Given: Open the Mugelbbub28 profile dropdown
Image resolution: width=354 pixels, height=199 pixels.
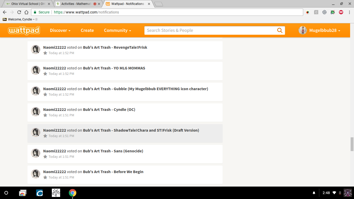Looking at the screenshot, I should tap(320, 30).
